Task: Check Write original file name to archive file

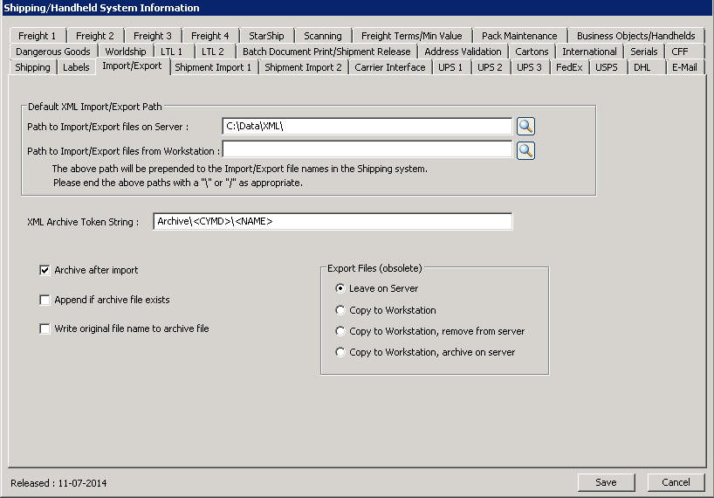Action: [x=45, y=329]
